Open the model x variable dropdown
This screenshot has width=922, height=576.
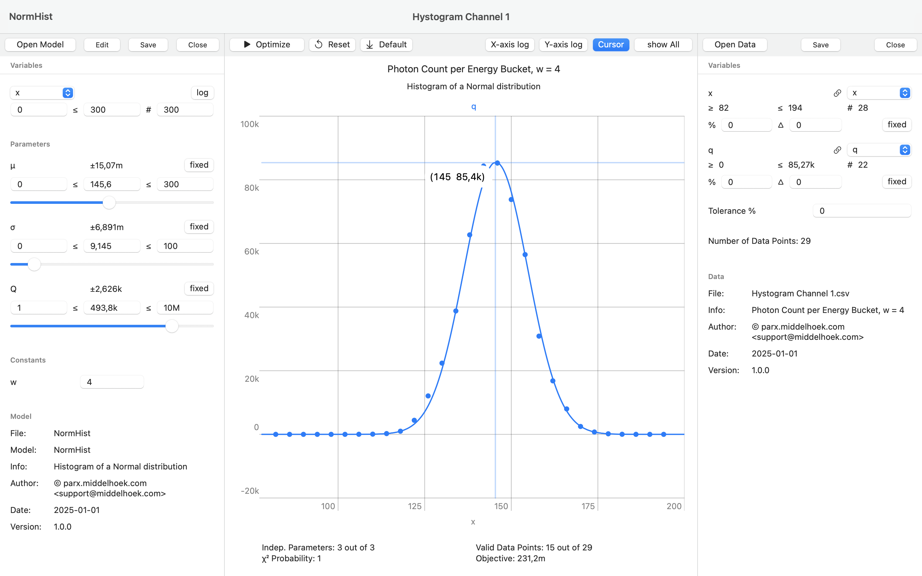pos(42,93)
